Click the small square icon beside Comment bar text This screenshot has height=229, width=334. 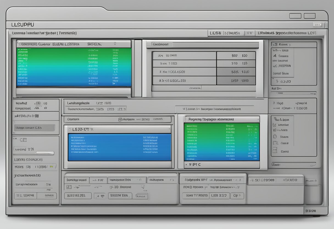[120, 119]
